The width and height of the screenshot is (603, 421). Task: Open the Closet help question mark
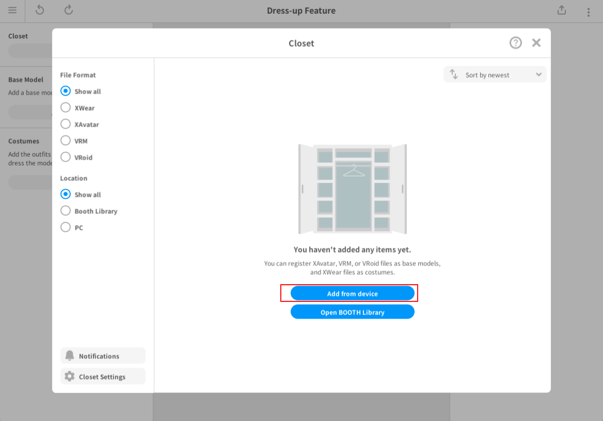point(516,43)
